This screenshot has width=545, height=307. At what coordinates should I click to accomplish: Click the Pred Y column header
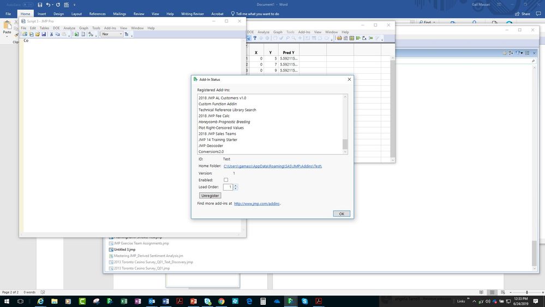(x=289, y=52)
